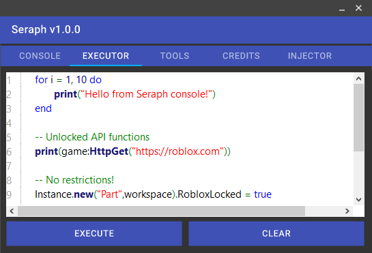
Task: Select the EXECUTOR tab
Action: 106,56
